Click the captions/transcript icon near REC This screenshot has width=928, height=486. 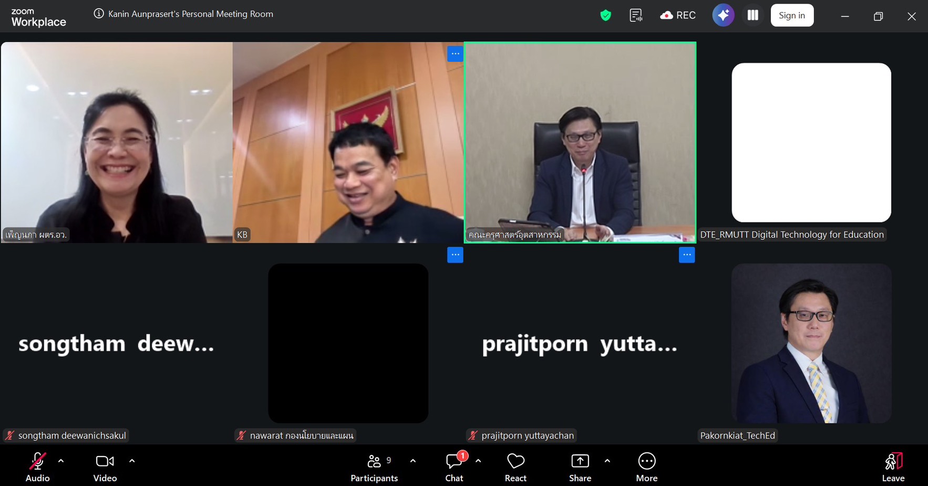pos(635,15)
